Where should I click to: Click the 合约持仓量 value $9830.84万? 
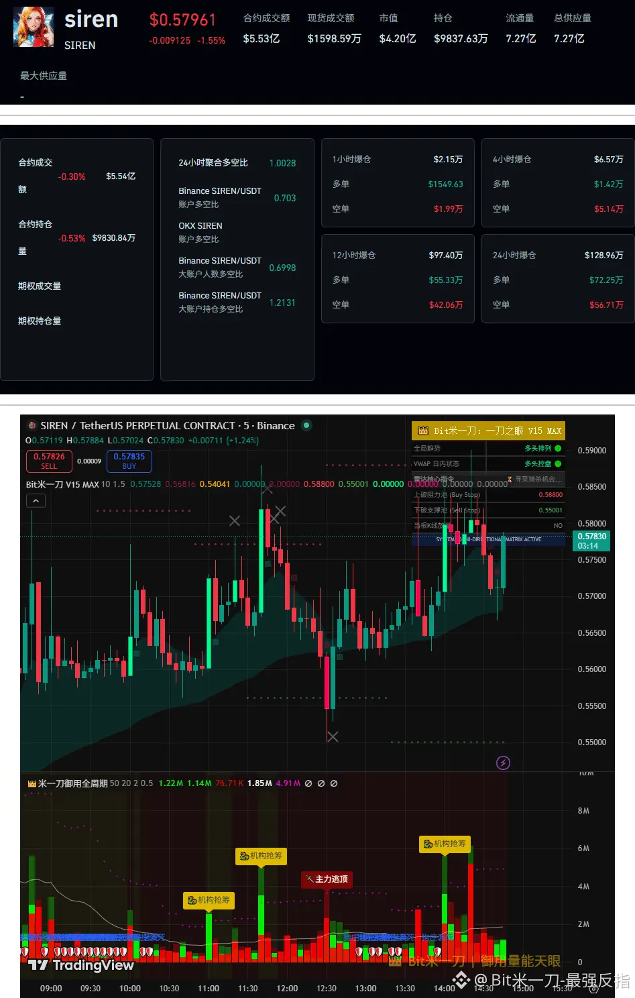(114, 238)
